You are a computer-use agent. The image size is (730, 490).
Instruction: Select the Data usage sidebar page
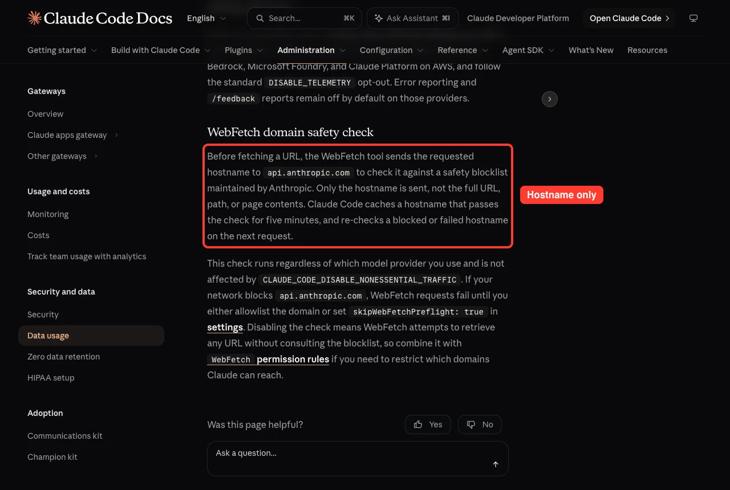(91, 336)
